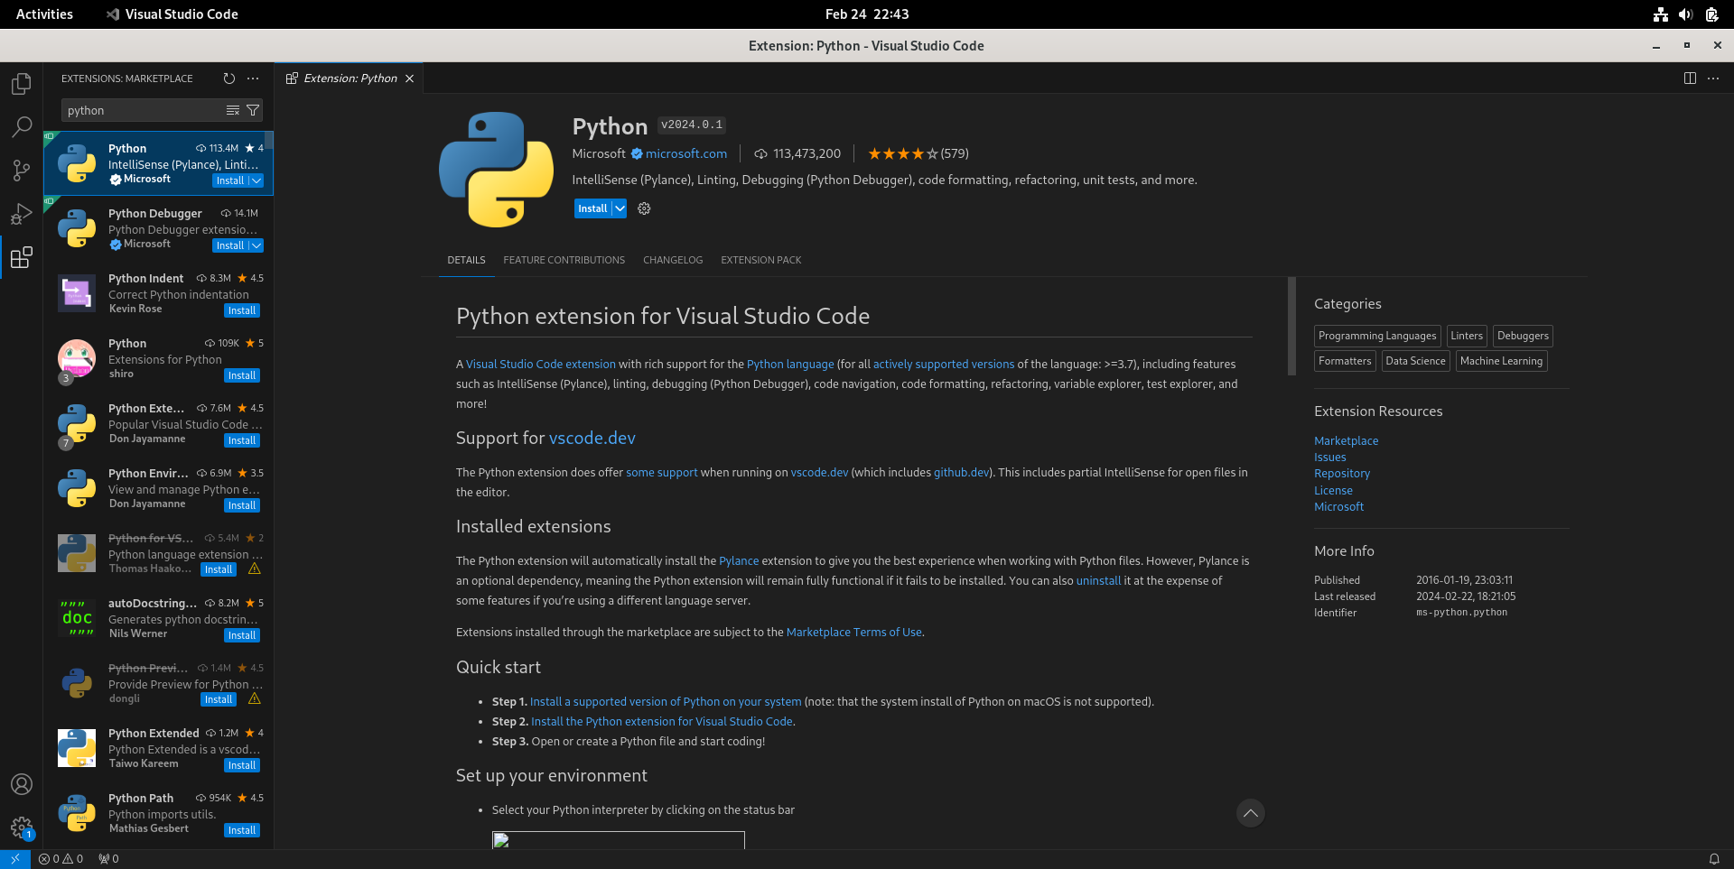Click the star rating of Python extension
Viewport: 1734px width, 869px height.
pyautogui.click(x=918, y=153)
